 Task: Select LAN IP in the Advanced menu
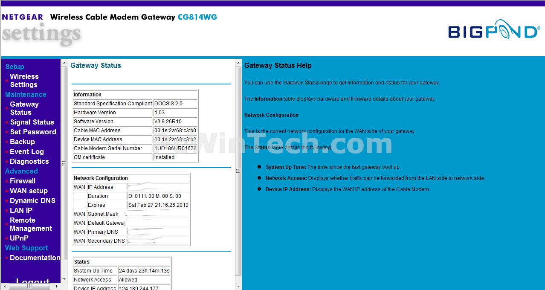pyautogui.click(x=21, y=211)
